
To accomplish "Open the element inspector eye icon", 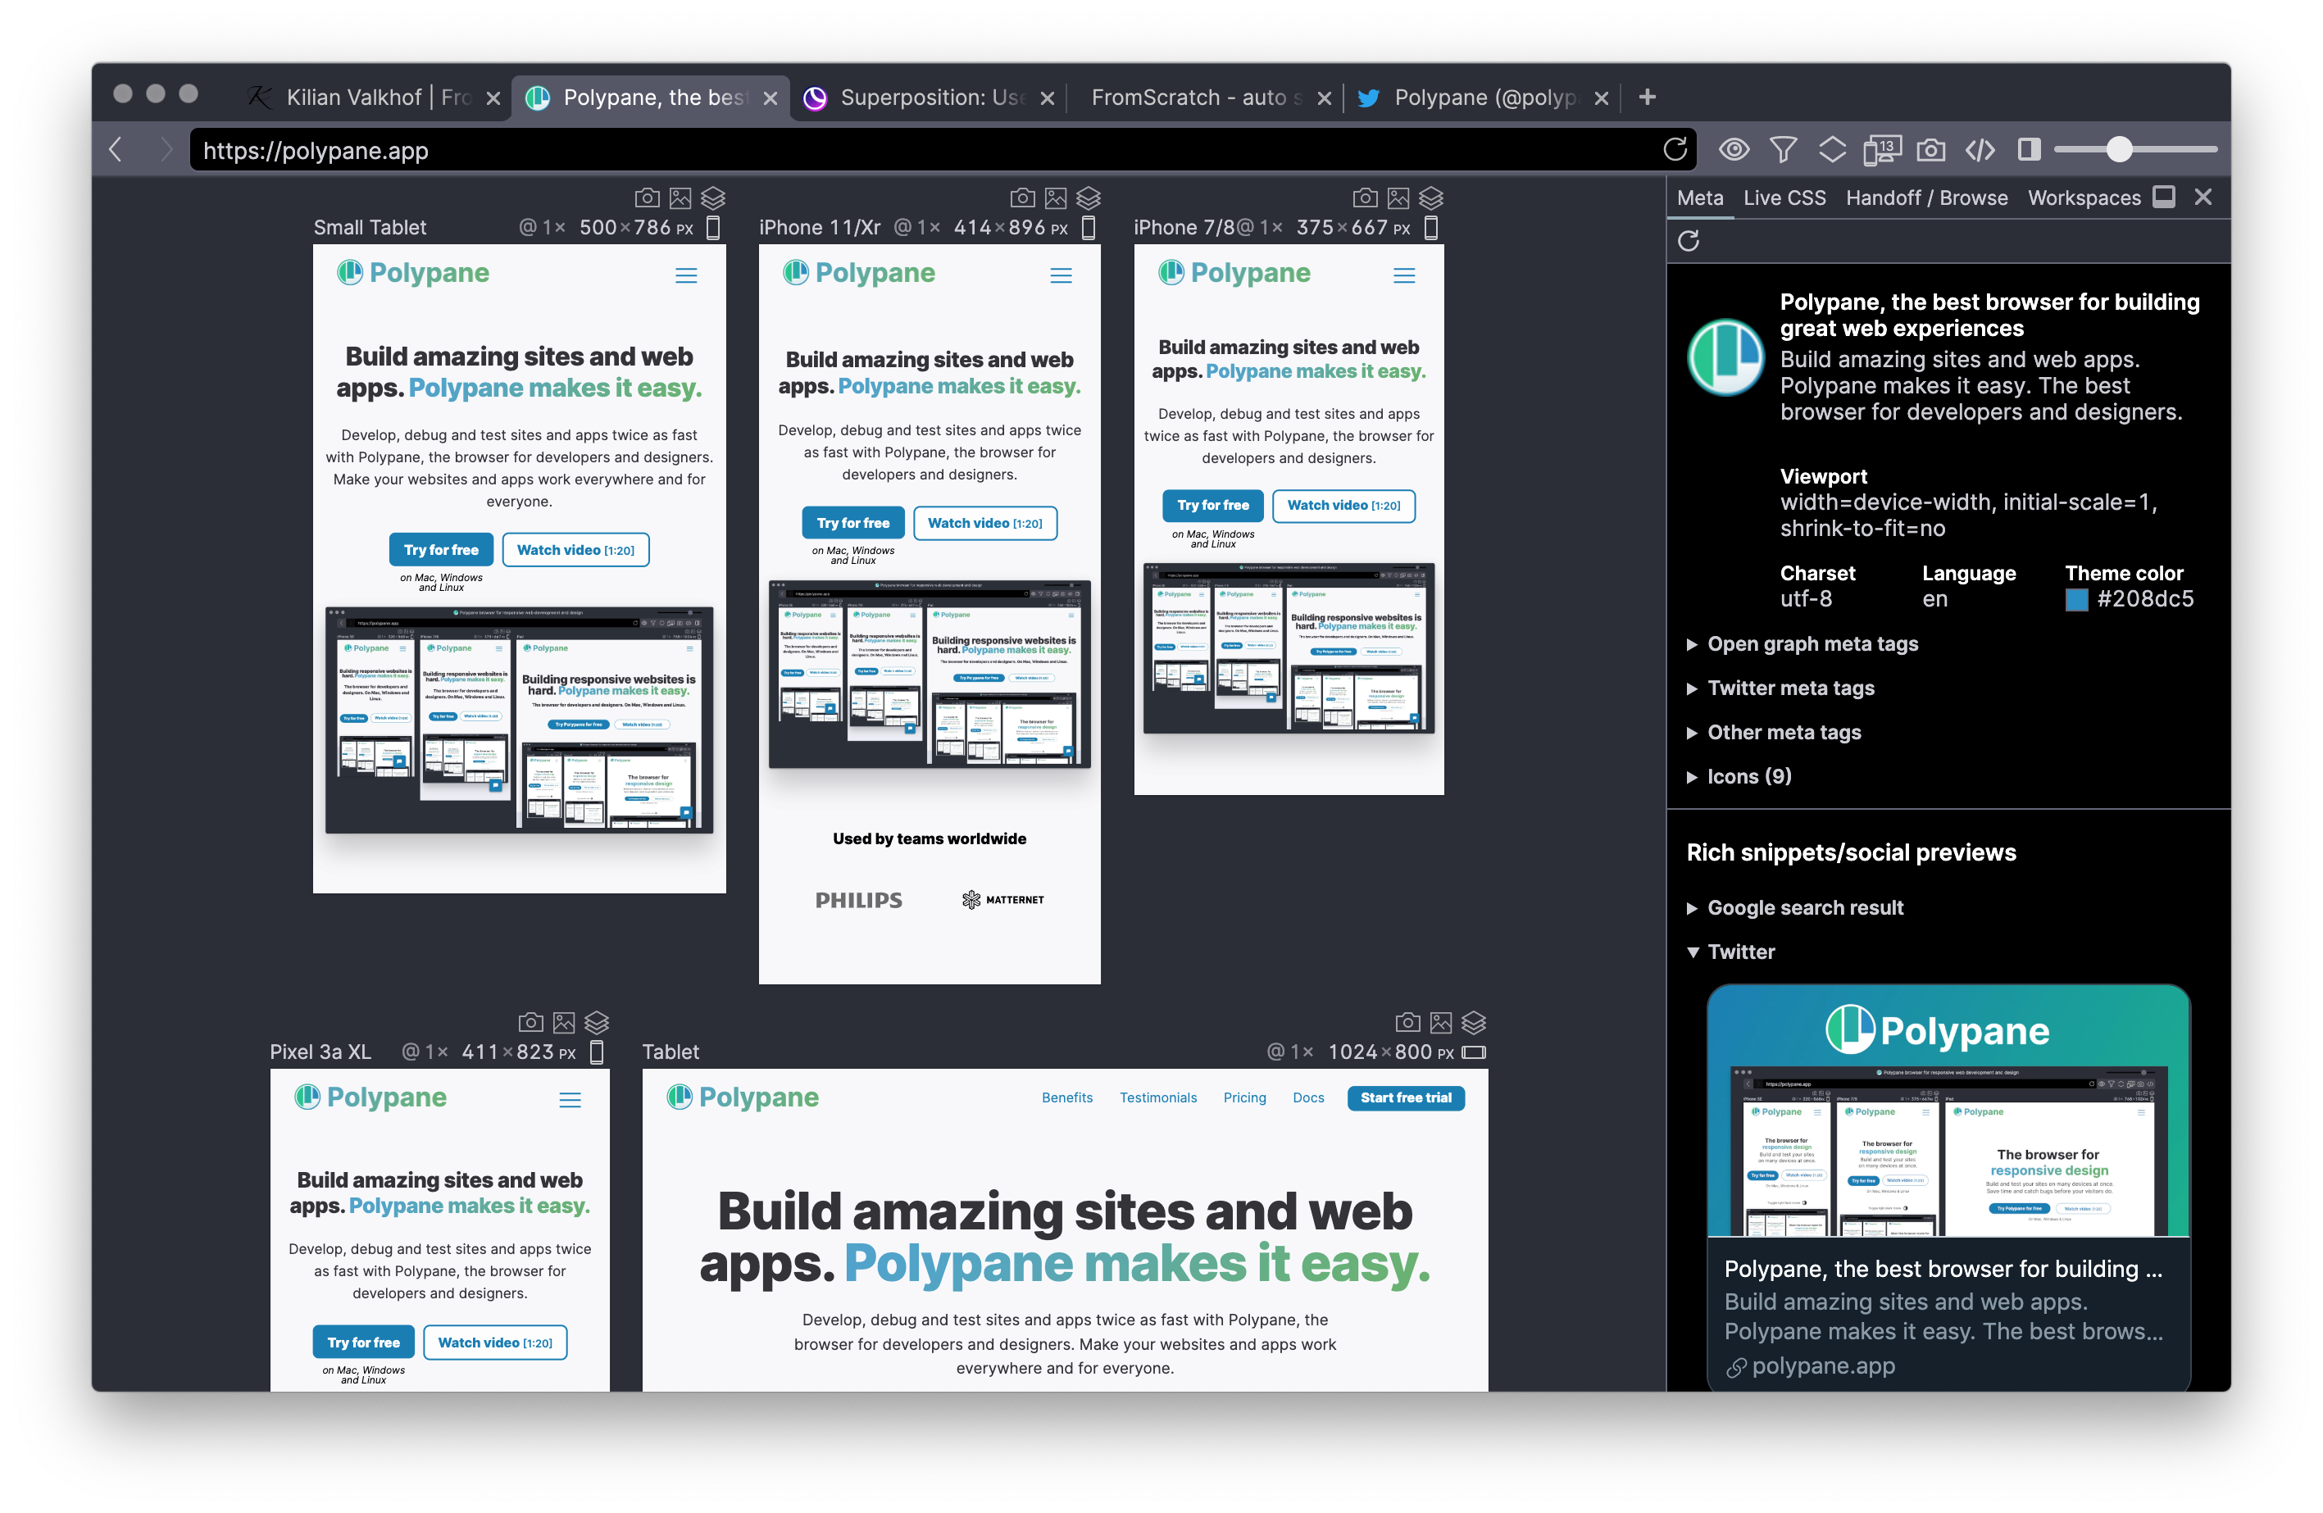I will 1734,149.
